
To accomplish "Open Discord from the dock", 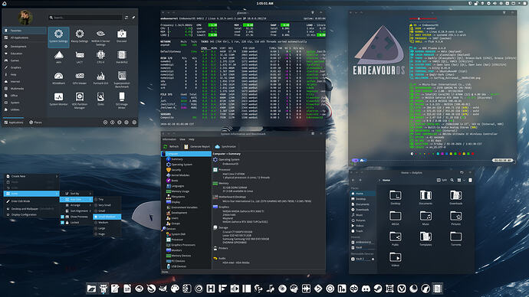I will pos(366,289).
